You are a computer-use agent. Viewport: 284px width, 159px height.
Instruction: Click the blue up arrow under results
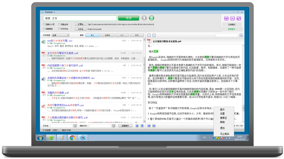(x=137, y=126)
